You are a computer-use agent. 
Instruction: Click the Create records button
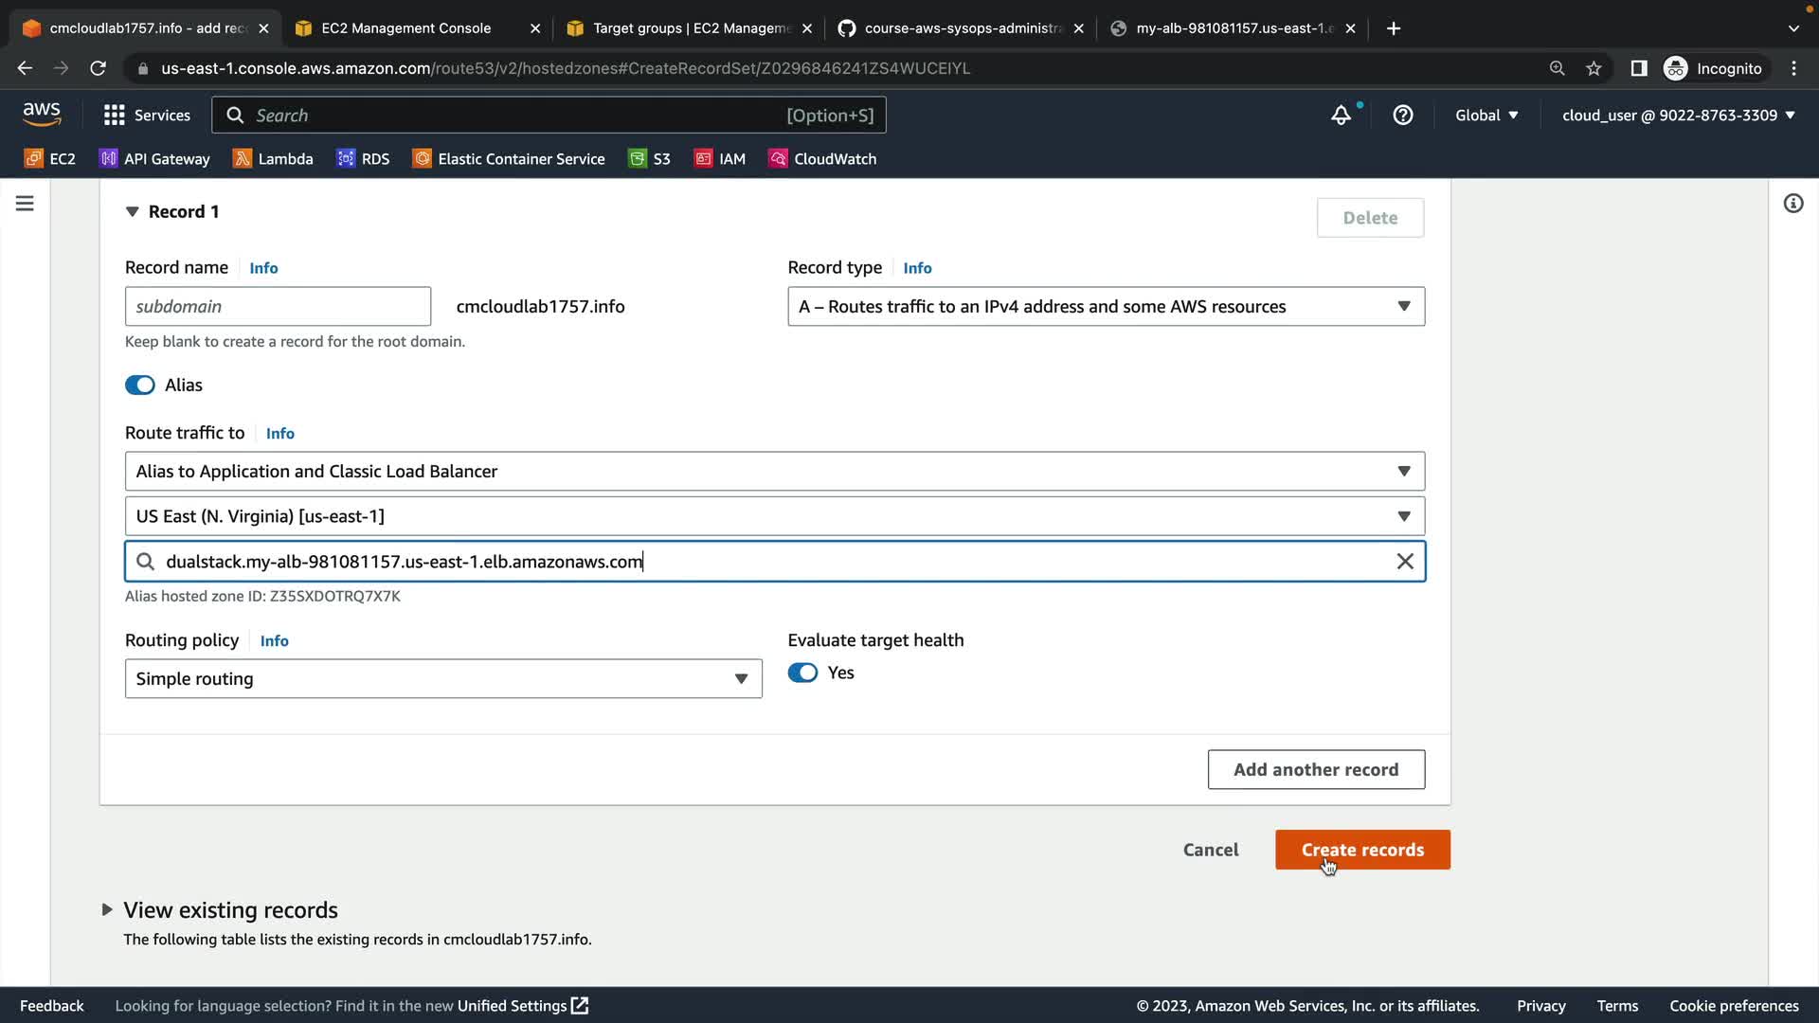coord(1361,850)
